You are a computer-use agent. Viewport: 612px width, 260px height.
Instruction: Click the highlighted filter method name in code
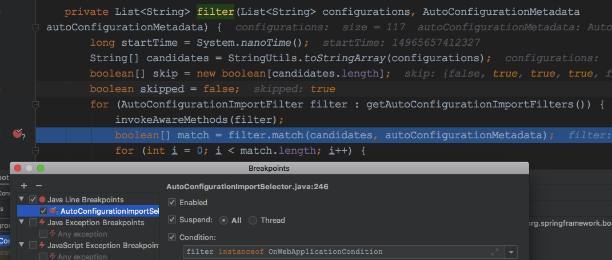pyautogui.click(x=215, y=11)
